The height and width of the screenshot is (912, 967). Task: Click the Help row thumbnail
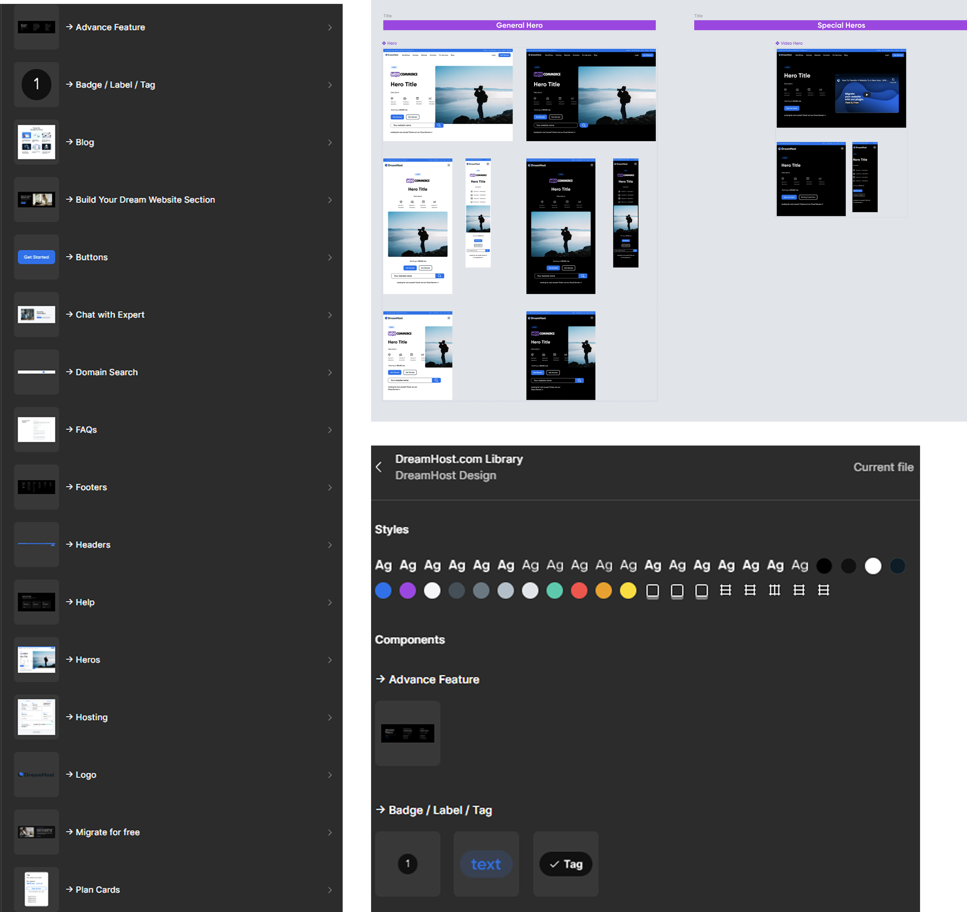click(x=36, y=602)
